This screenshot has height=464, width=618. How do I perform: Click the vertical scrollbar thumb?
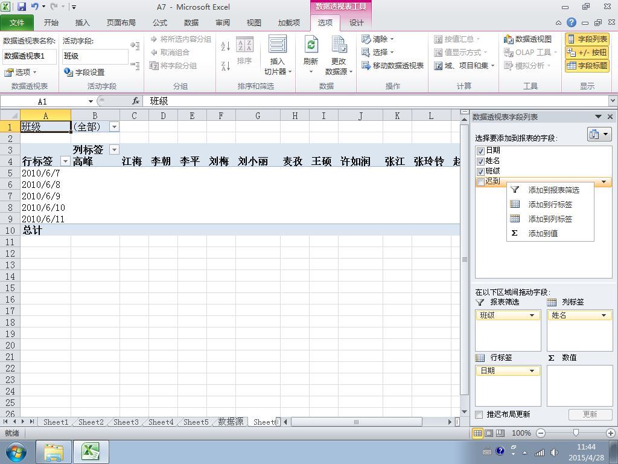464,259
